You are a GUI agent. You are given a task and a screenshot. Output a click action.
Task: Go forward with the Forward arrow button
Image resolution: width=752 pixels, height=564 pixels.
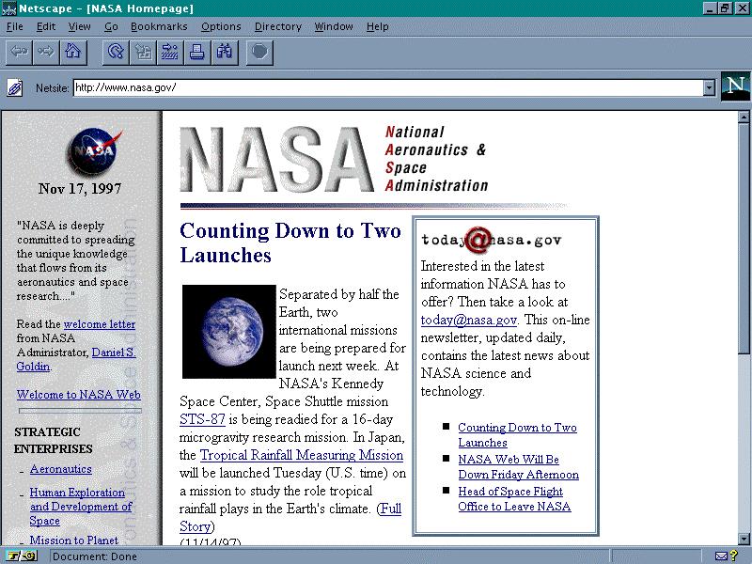click(x=46, y=52)
